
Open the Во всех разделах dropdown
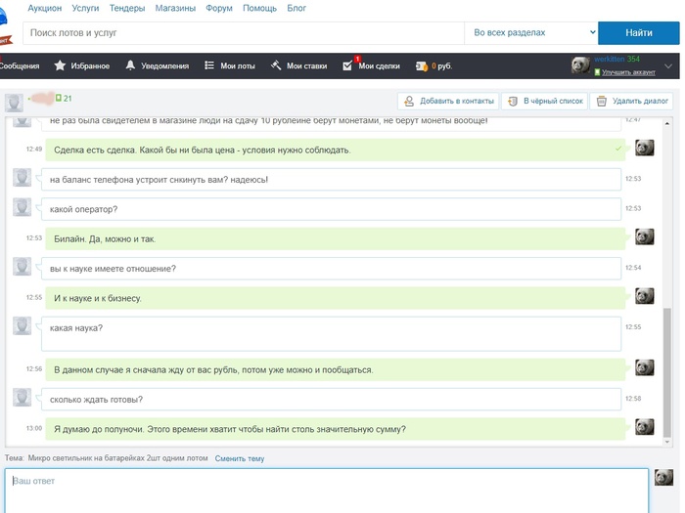[529, 33]
